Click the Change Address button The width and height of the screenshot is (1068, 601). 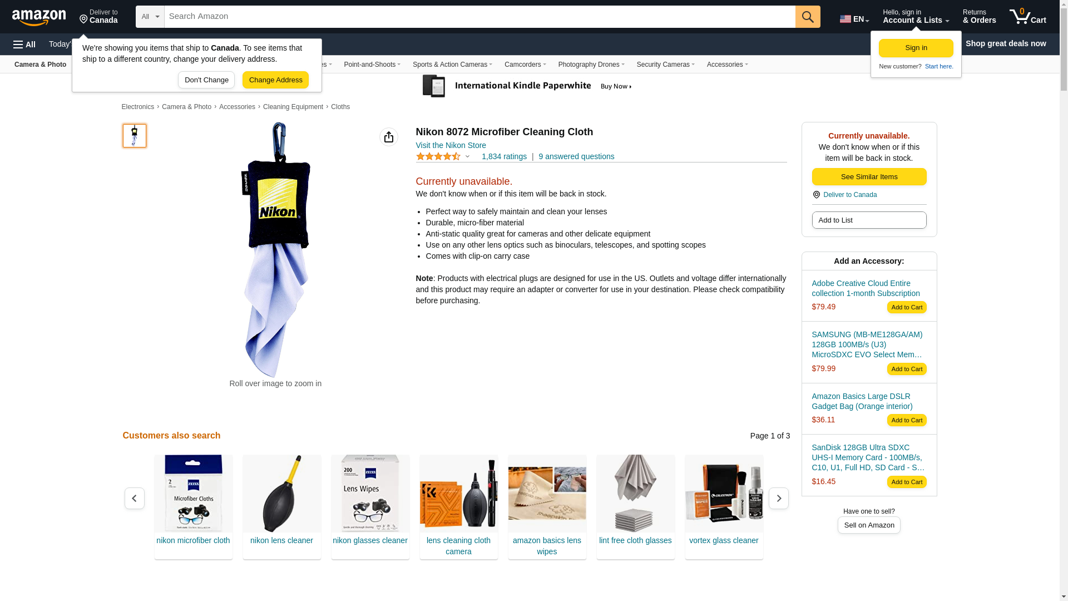tap(275, 80)
